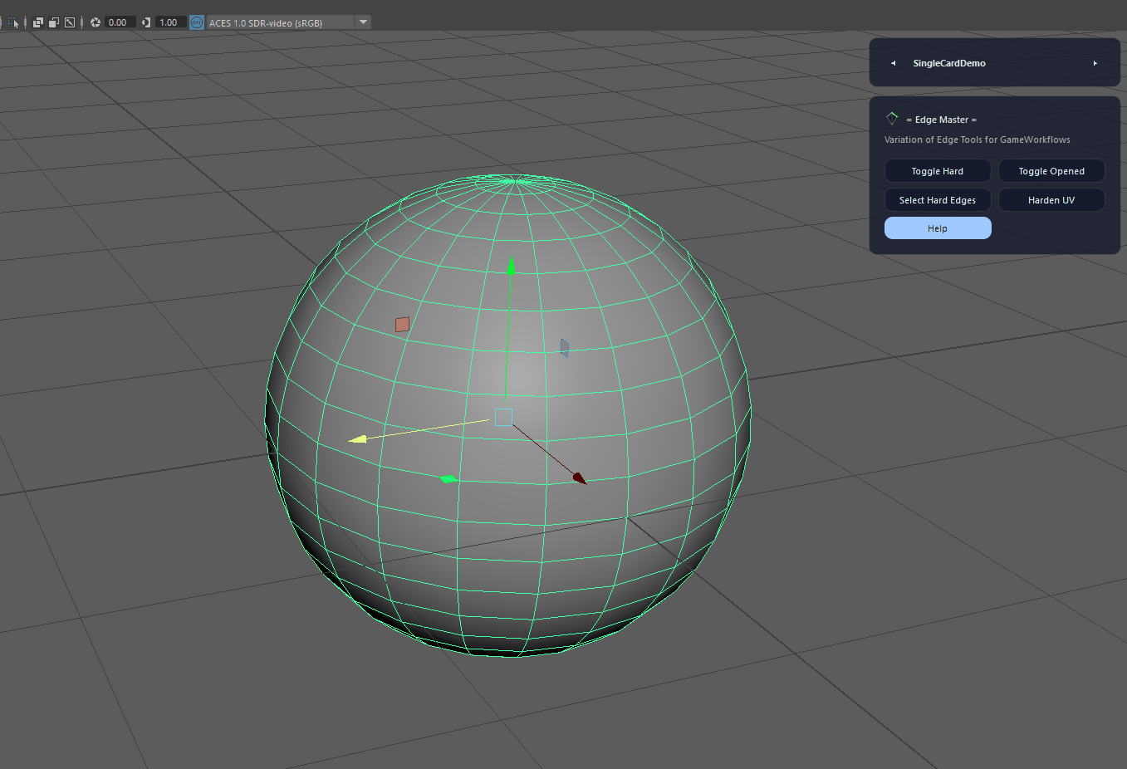This screenshot has height=769, width=1127.
Task: Go to next card with right arrow
Action: (x=1095, y=63)
